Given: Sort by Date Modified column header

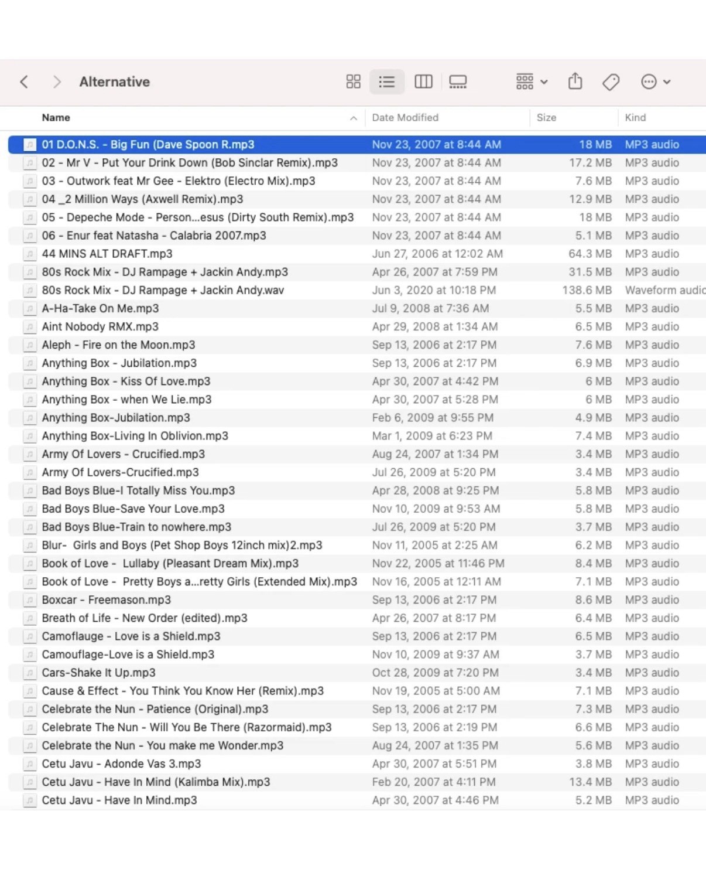Looking at the screenshot, I should (x=405, y=118).
